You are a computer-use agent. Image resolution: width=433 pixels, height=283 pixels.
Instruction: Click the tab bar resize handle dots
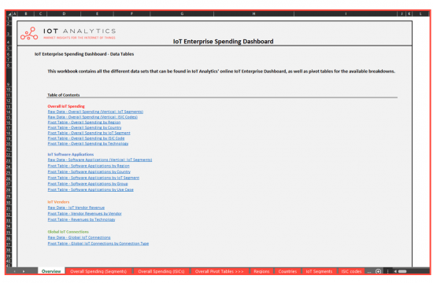387,271
